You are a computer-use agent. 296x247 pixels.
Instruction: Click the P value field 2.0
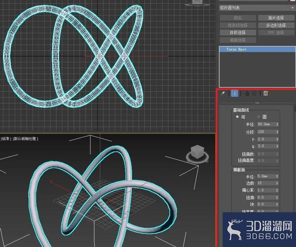[266, 139]
